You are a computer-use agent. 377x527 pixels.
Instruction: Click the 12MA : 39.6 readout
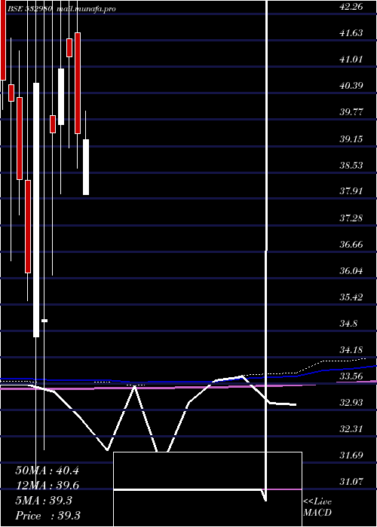point(47,486)
